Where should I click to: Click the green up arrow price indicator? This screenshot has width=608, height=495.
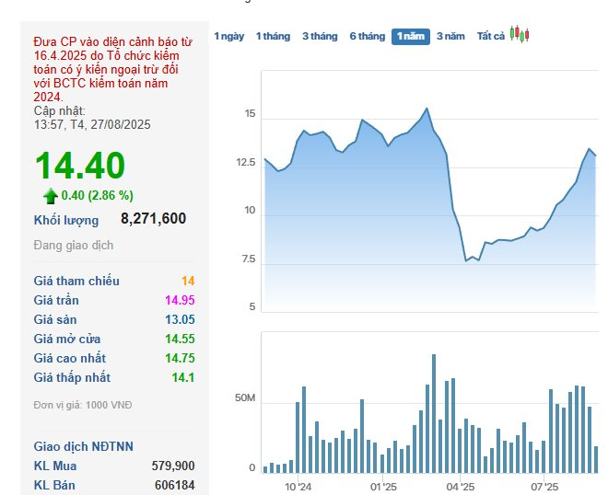pos(51,195)
